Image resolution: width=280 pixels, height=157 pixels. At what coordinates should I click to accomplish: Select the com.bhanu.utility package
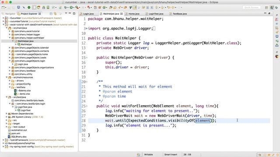[23, 74]
